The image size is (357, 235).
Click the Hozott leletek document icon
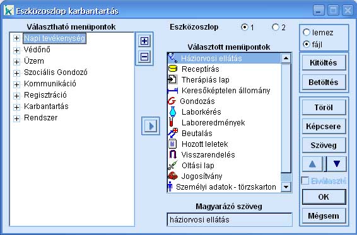coord(173,144)
